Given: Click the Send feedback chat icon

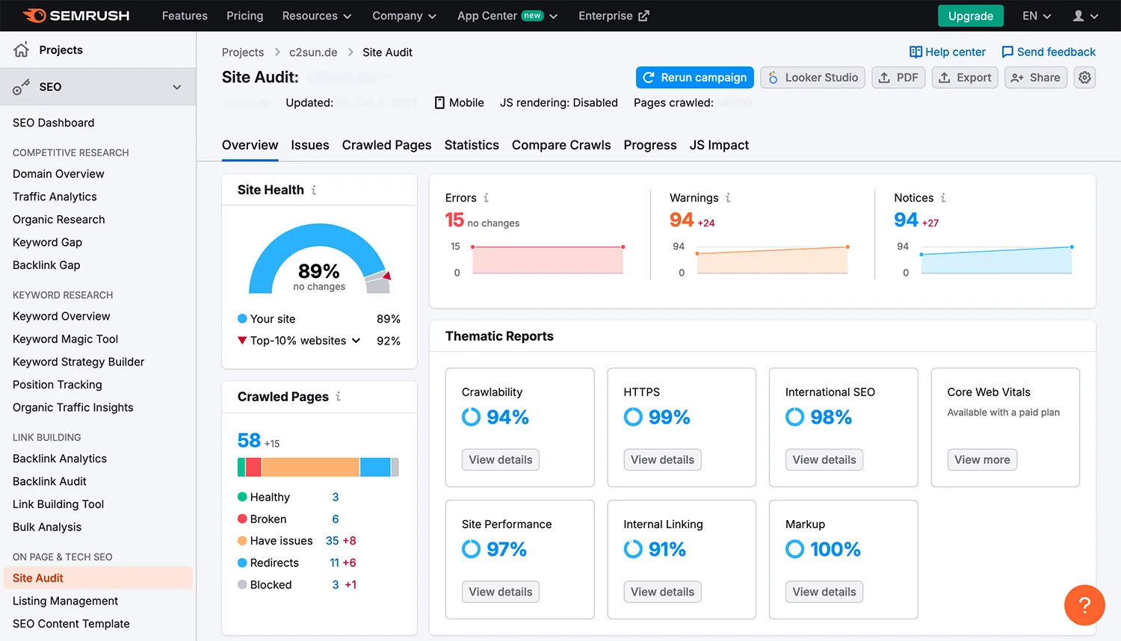Looking at the screenshot, I should tap(1007, 52).
